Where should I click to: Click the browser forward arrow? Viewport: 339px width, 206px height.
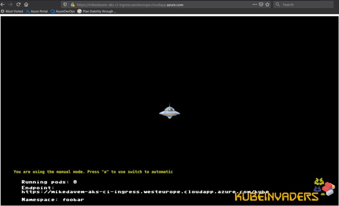10,5
